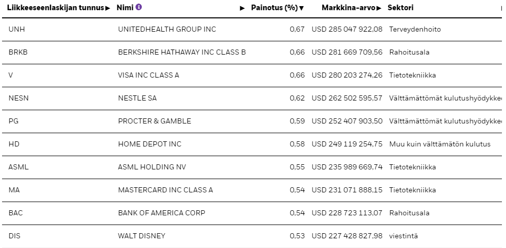The image size is (506, 248).
Task: Sort by Liikkeeseenlaskijan tunnus arrow
Action: pos(108,8)
